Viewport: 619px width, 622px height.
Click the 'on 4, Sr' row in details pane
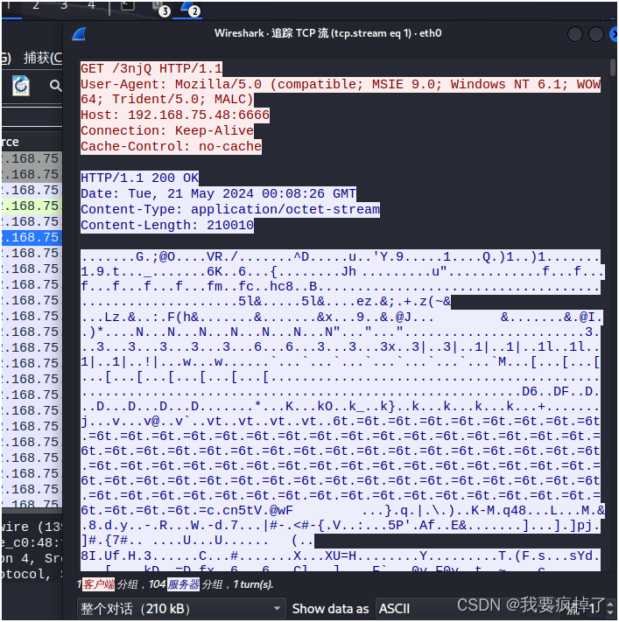point(32,558)
